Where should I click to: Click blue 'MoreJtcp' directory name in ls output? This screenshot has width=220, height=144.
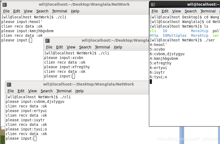pyautogui.click(x=199, y=31)
